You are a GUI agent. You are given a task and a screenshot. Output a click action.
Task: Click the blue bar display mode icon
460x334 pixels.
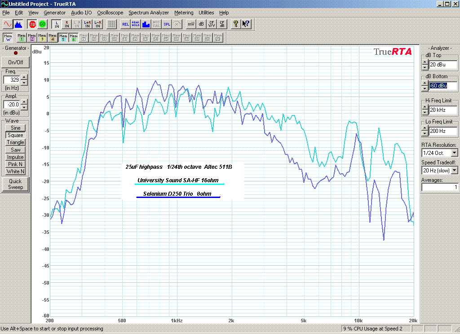146,24
